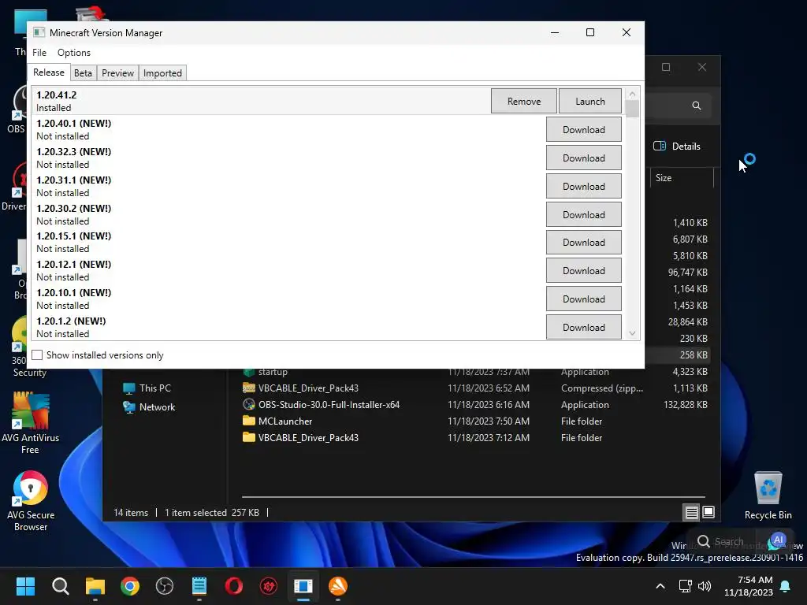807x605 pixels.
Task: Download version 1.20.32.3
Action: coord(584,158)
